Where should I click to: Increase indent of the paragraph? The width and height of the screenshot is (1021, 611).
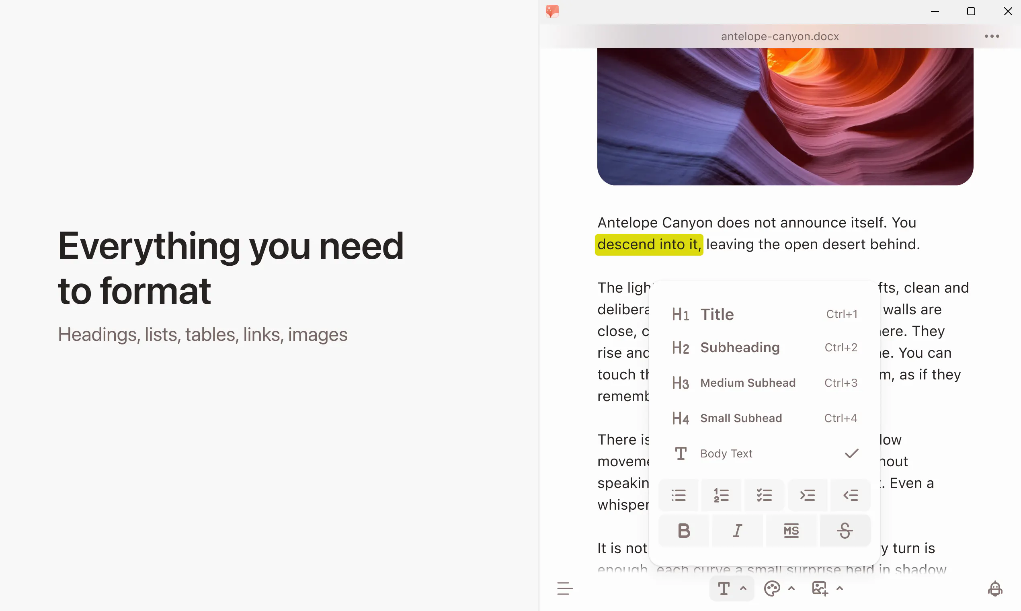click(807, 495)
